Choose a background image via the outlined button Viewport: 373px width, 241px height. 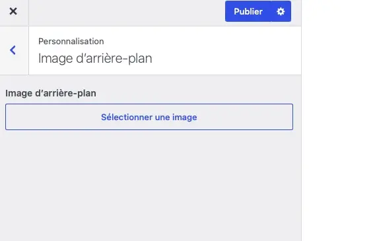[149, 117]
